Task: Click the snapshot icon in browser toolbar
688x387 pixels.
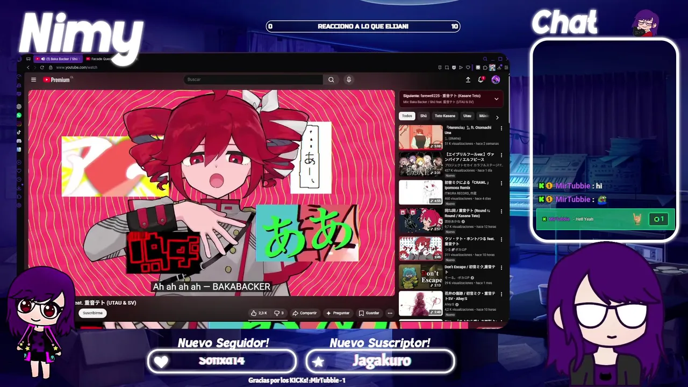Action: (447, 67)
